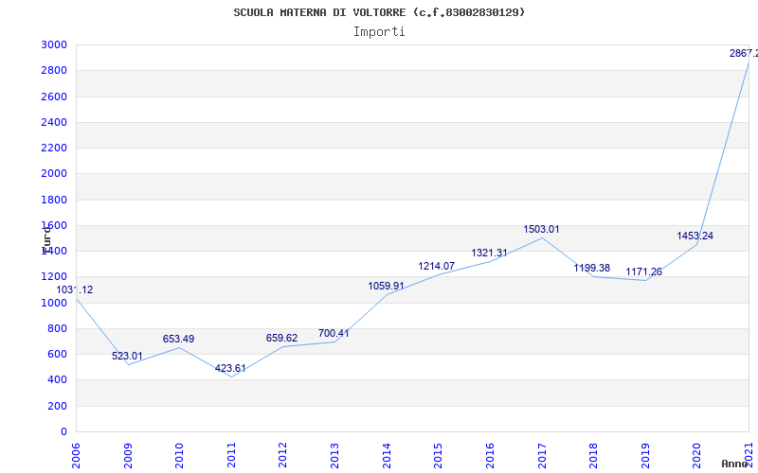Select the 1199.38 data label
The image size is (758, 473).
pos(591,268)
